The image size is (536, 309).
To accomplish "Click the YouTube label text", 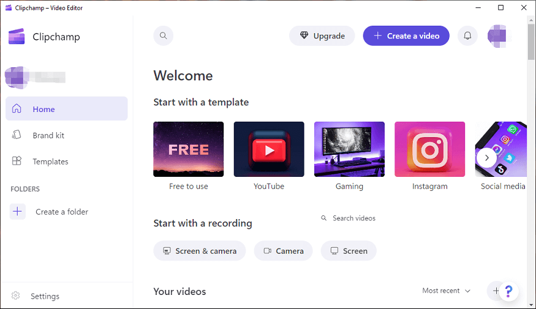I will [x=269, y=186].
